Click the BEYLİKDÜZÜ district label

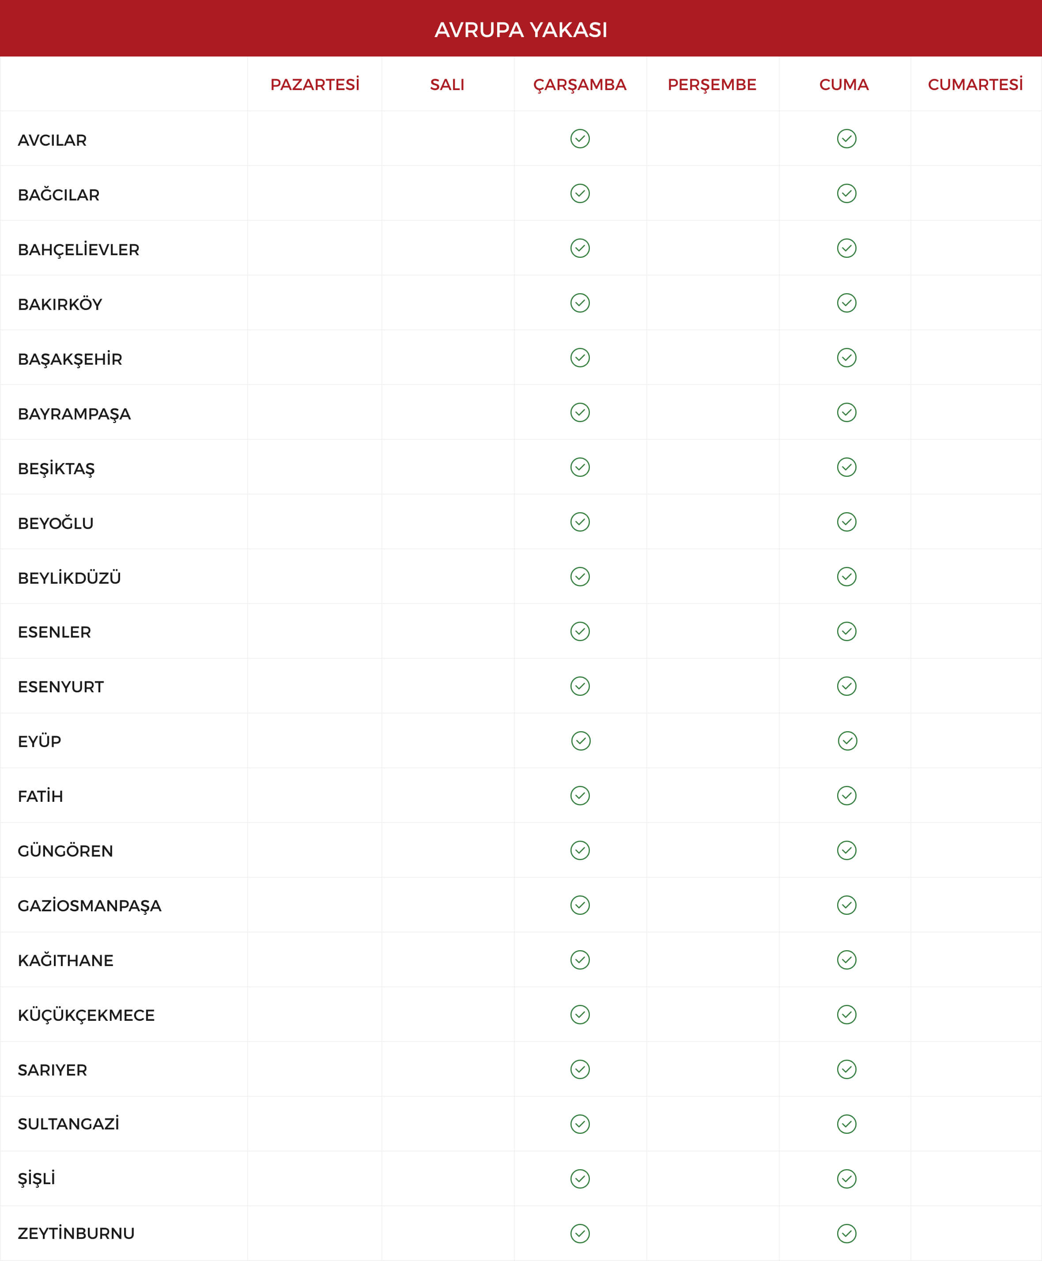tap(70, 578)
